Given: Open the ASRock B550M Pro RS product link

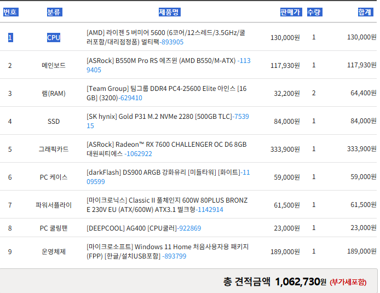Looking at the screenshot, I should (169, 65).
